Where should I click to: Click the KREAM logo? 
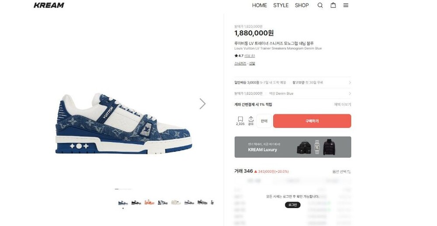pyautogui.click(x=49, y=5)
